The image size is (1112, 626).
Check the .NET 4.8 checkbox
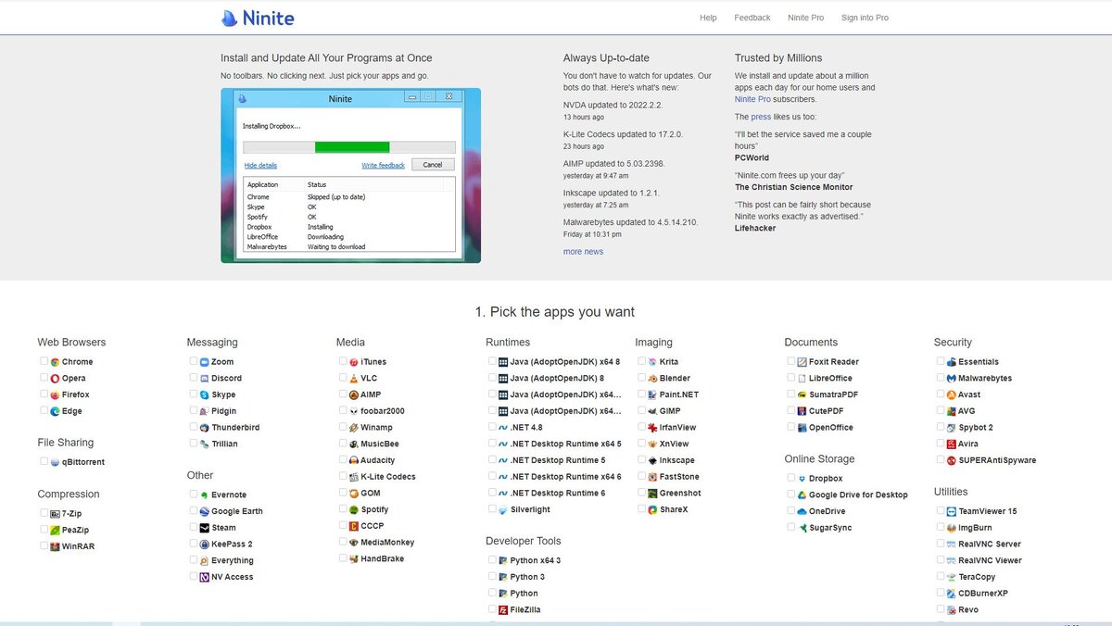(492, 427)
